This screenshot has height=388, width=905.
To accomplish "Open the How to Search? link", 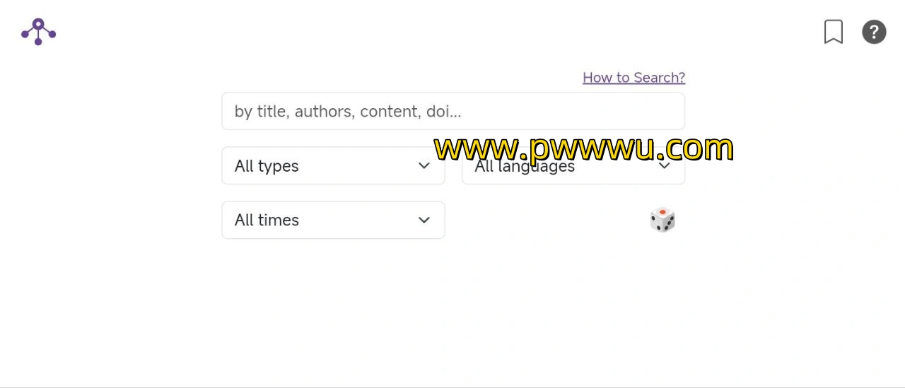I will coord(633,78).
